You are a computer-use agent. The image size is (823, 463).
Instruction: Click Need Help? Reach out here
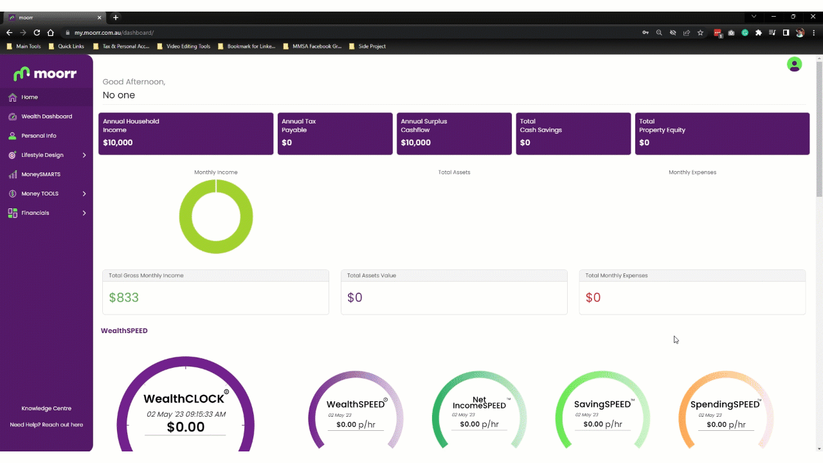point(46,424)
